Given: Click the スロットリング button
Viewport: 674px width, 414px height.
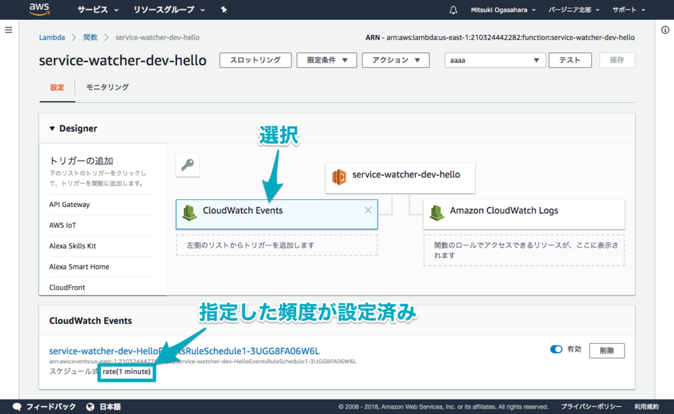Looking at the screenshot, I should (255, 60).
